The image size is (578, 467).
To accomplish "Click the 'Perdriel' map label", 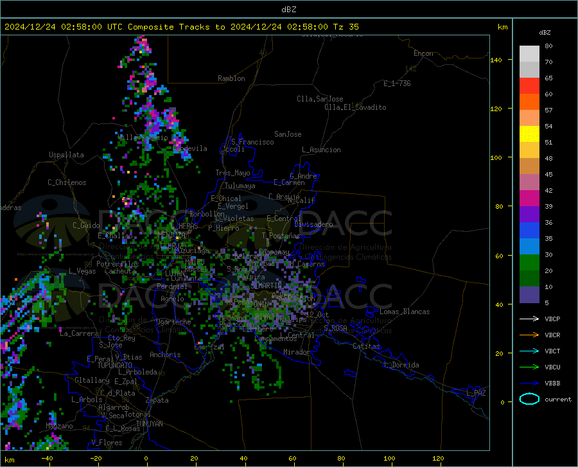I will click(x=172, y=286).
